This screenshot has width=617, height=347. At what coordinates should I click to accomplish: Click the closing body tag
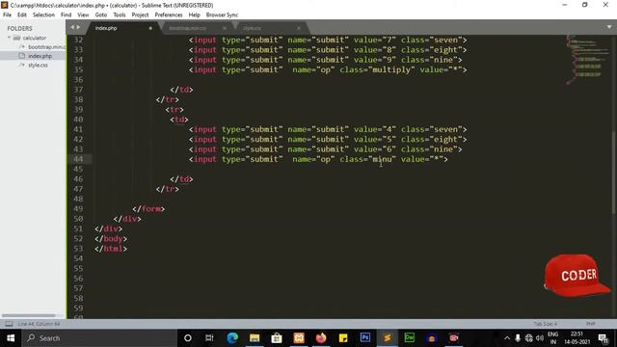pyautogui.click(x=111, y=239)
